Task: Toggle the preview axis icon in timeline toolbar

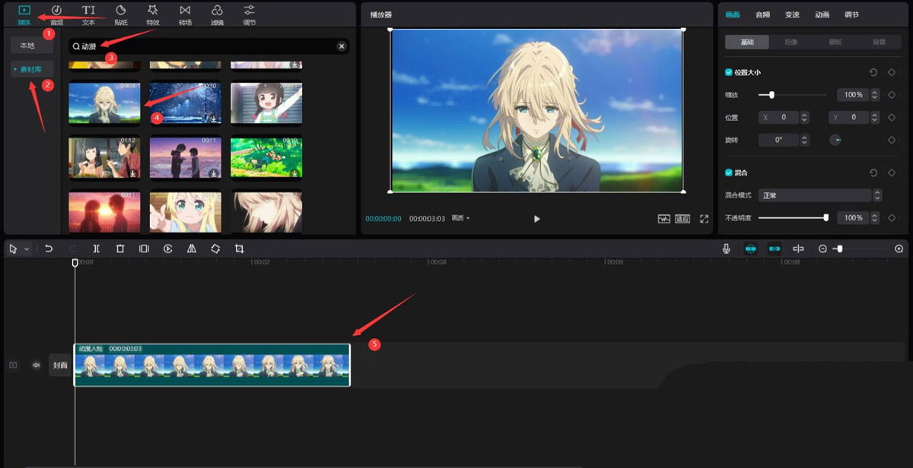Action: 798,248
